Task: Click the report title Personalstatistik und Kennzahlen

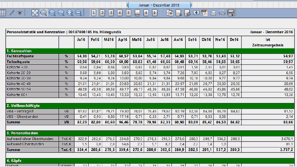Action: click(36, 32)
